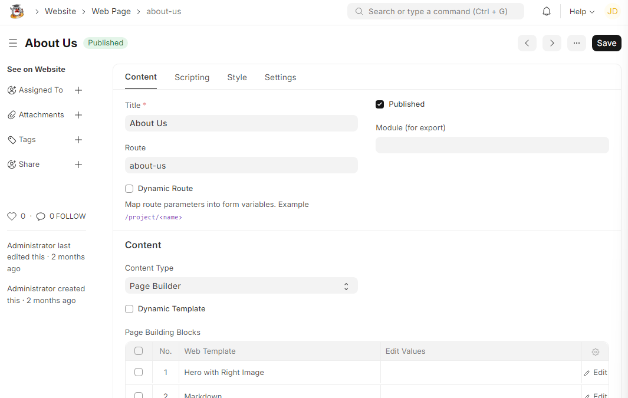Focus the search or command bar
Image resolution: width=628 pixels, height=398 pixels.
click(435, 12)
